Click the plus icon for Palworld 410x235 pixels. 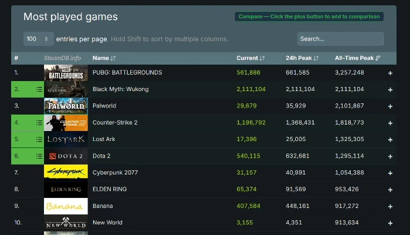point(390,106)
